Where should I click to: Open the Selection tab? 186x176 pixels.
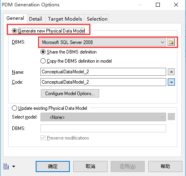tap(97, 19)
